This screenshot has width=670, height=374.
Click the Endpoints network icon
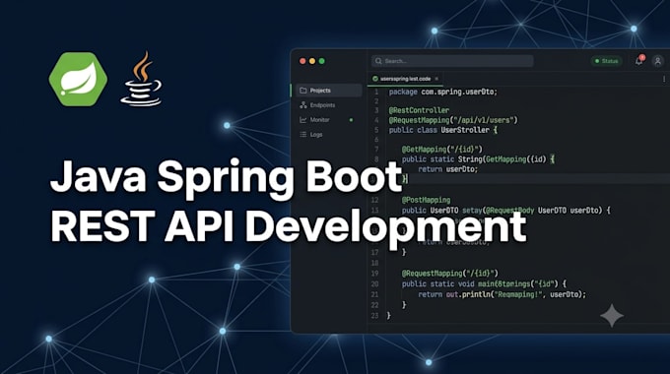tap(303, 105)
